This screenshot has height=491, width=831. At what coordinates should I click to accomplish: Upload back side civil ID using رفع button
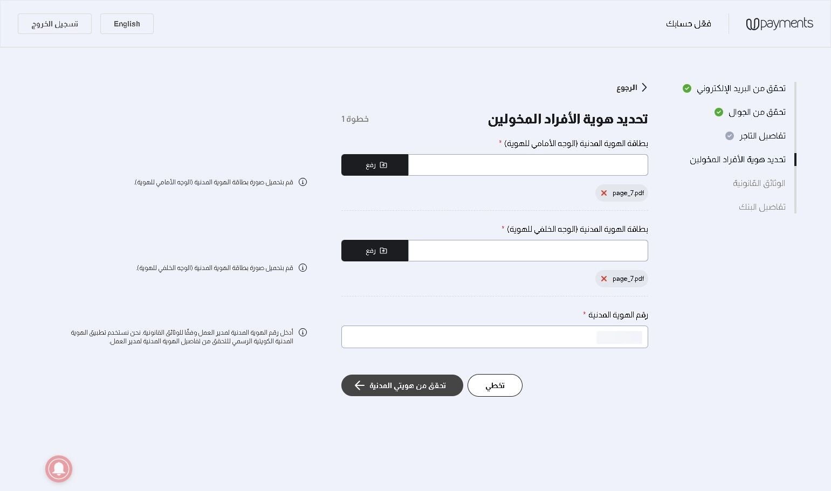click(375, 251)
